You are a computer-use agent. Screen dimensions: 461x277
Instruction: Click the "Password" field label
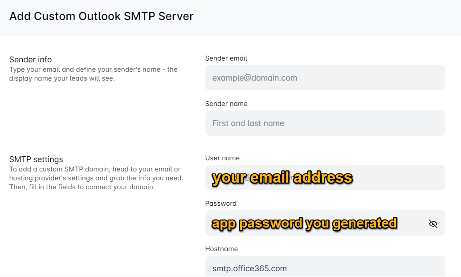coord(220,204)
